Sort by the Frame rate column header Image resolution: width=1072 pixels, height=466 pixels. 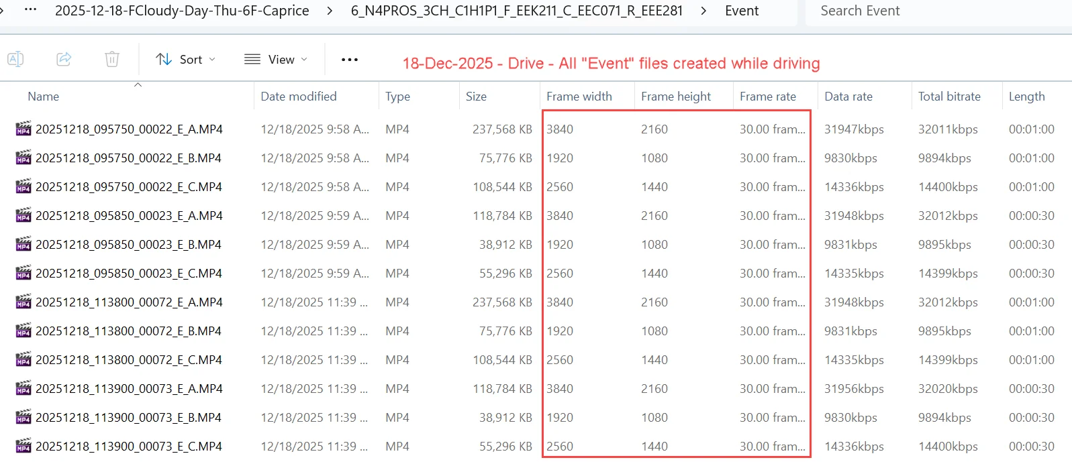pos(768,97)
